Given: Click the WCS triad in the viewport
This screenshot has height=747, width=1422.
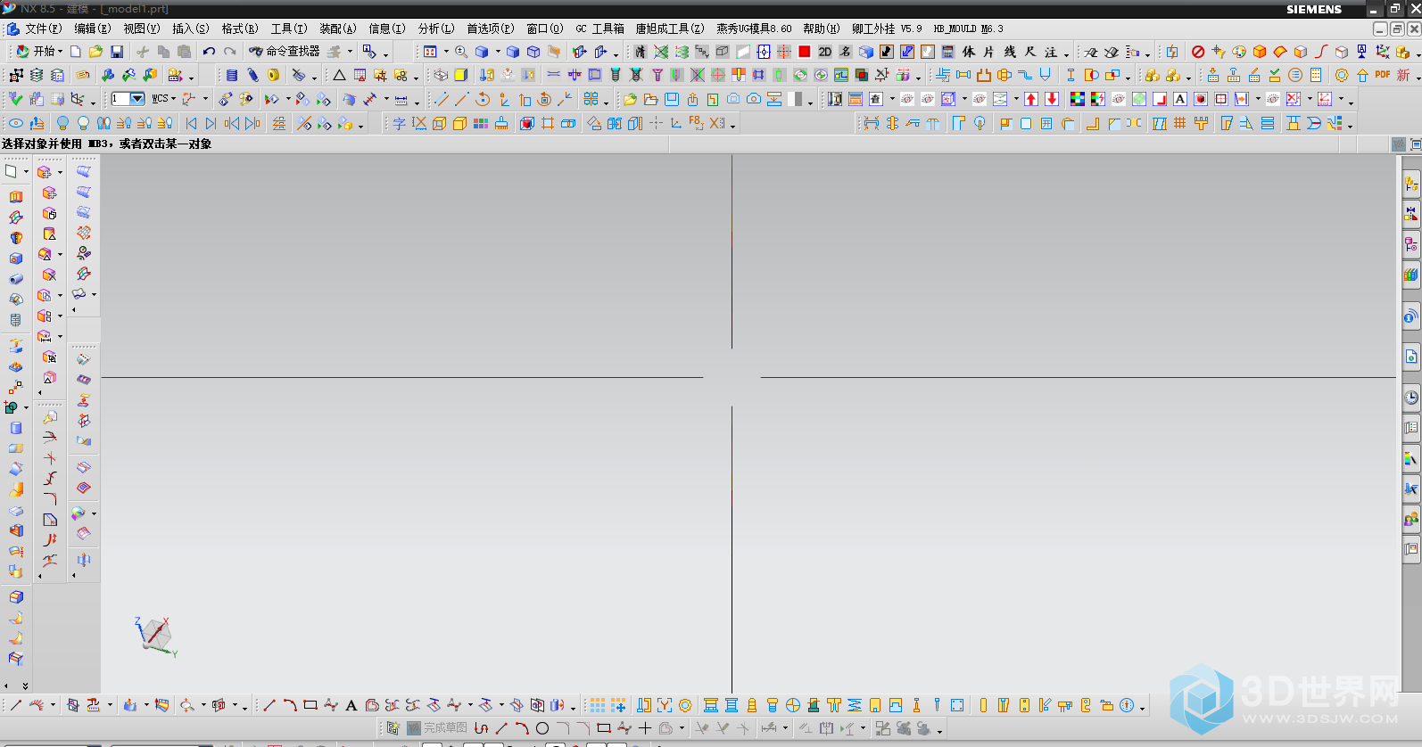Looking at the screenshot, I should (156, 636).
